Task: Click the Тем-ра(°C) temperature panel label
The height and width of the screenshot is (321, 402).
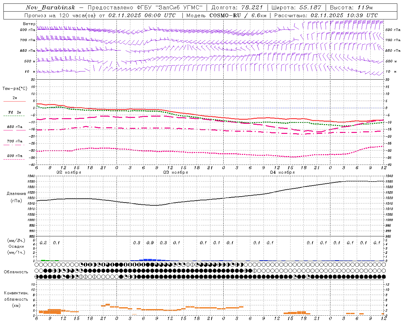Action: 15,89
